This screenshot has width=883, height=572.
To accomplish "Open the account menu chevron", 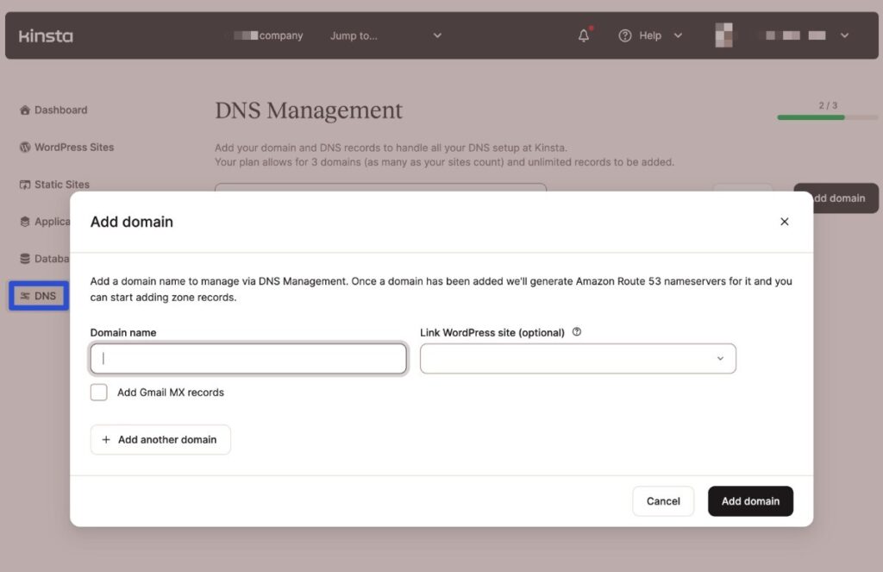I will click(843, 35).
